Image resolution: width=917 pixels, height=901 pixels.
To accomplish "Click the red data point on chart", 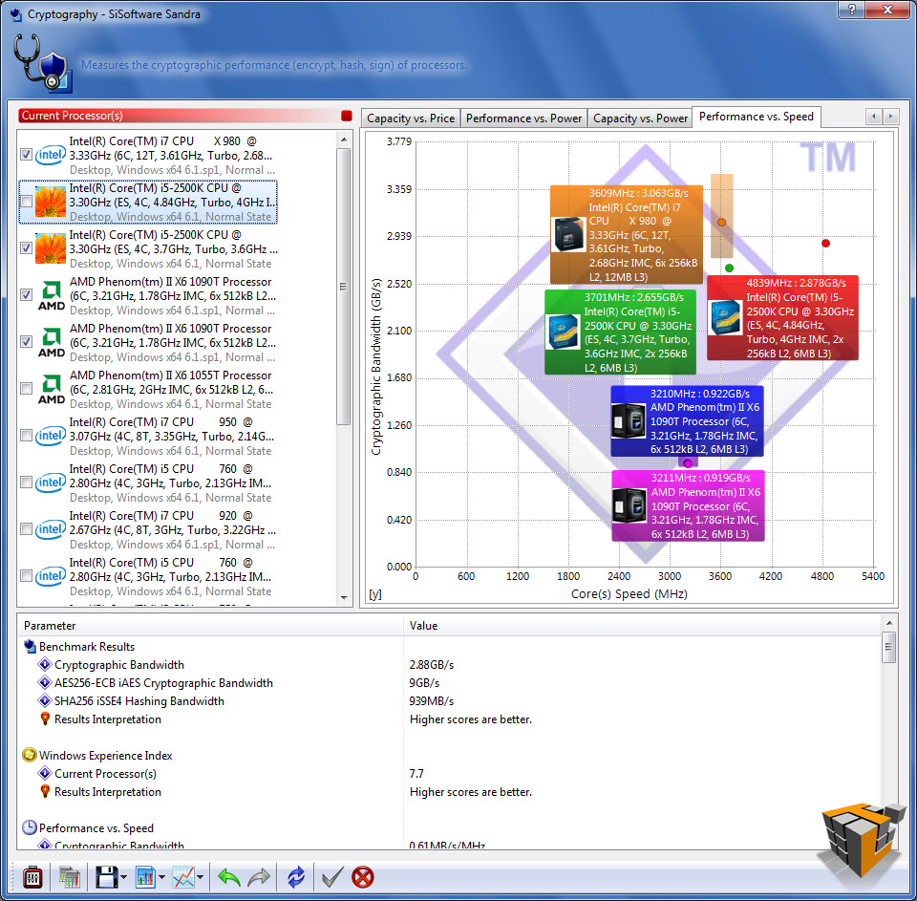I will click(825, 244).
